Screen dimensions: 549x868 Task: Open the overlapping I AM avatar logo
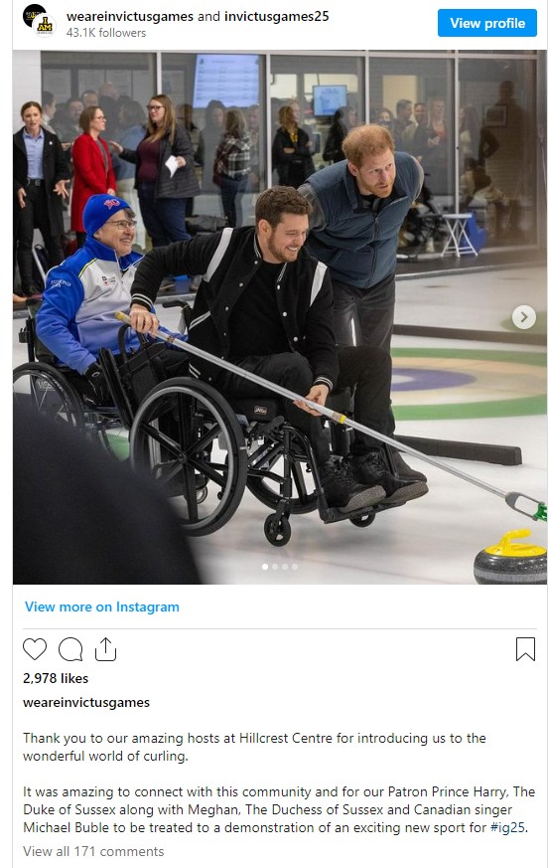click(45, 25)
